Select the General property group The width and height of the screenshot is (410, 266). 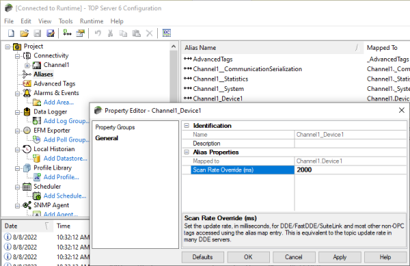107,138
